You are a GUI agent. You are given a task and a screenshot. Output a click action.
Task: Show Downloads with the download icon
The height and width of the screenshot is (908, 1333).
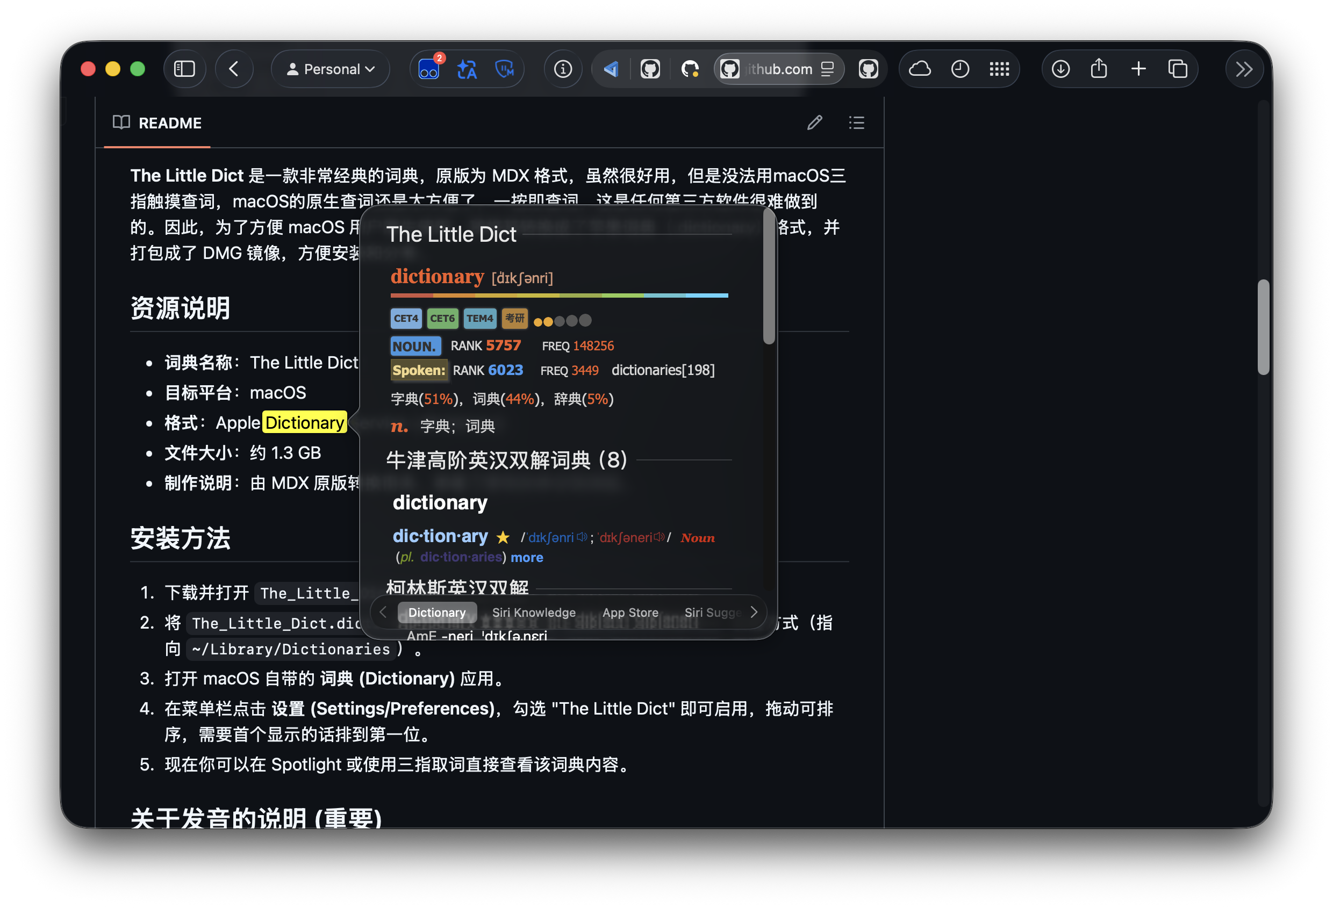[x=1060, y=69]
